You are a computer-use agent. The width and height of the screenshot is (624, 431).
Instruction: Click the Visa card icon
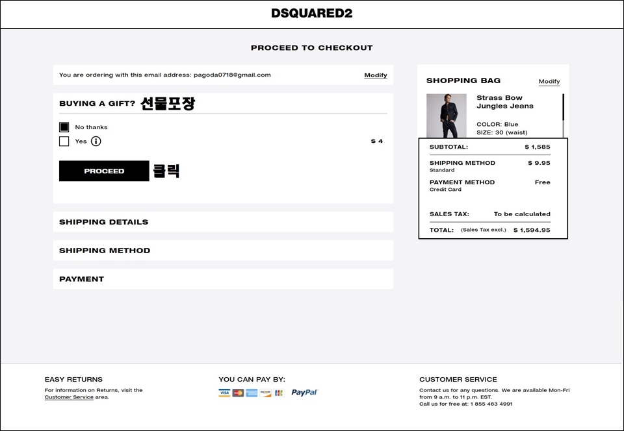224,393
